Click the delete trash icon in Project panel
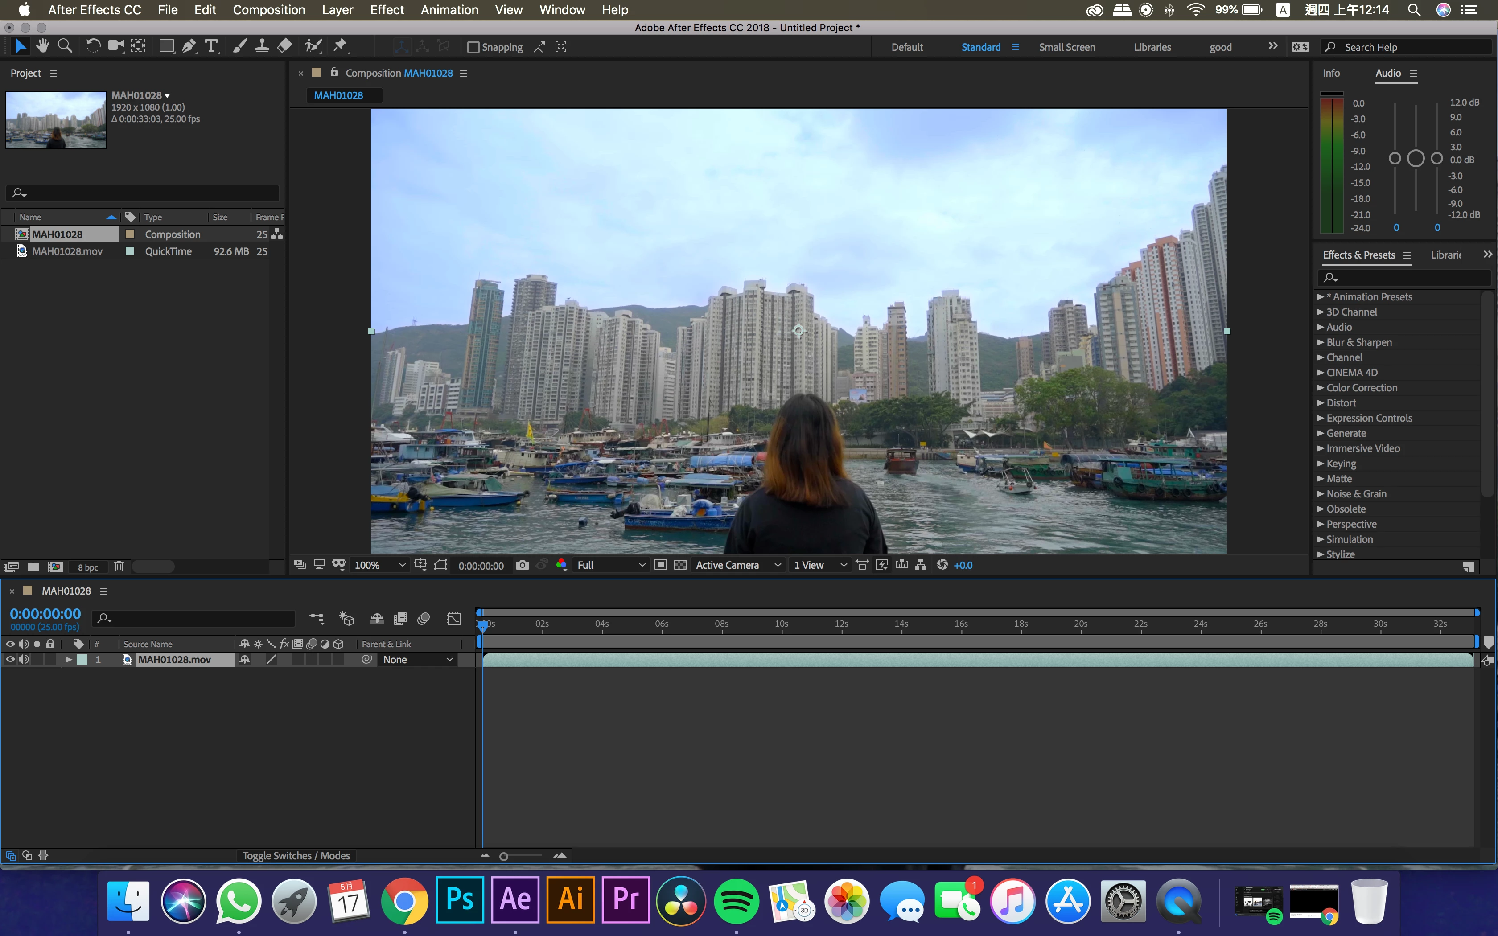Image resolution: width=1498 pixels, height=936 pixels. 119,567
